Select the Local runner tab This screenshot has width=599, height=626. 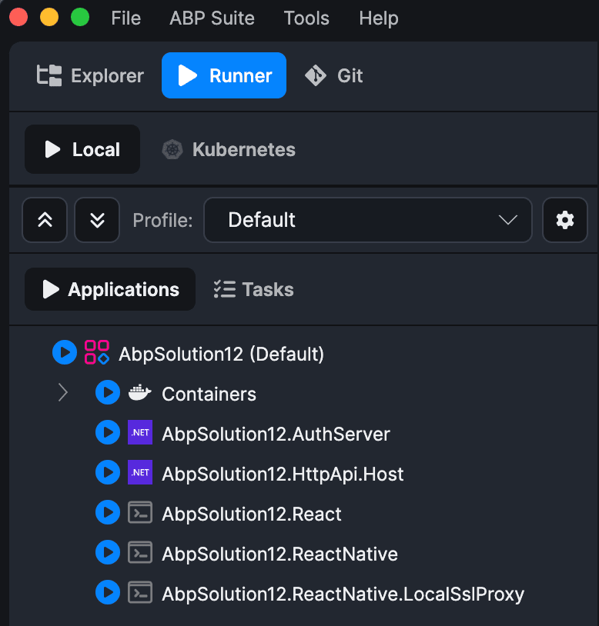pos(82,149)
